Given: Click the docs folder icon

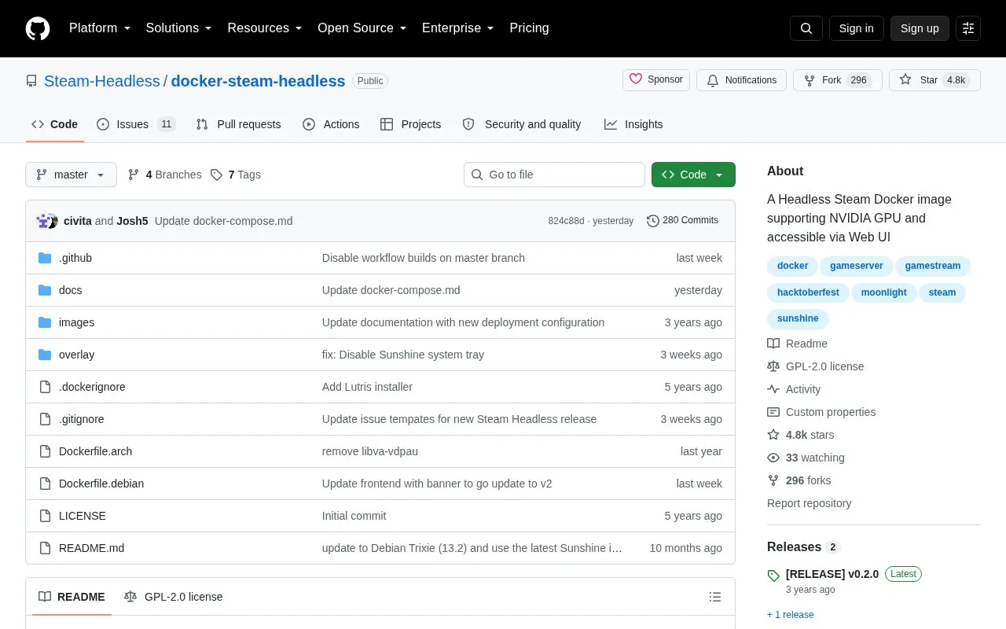Looking at the screenshot, I should 45,290.
